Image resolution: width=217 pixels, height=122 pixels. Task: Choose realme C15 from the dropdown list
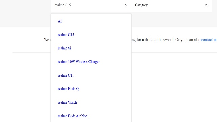click(66, 35)
